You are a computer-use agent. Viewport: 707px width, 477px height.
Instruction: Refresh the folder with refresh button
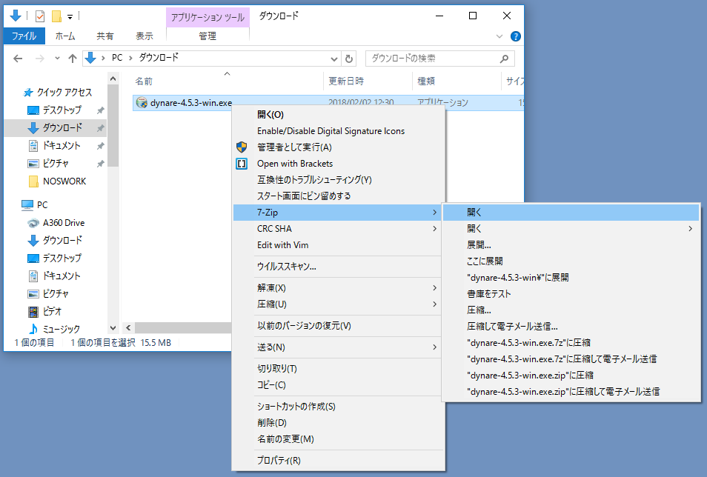[349, 59]
